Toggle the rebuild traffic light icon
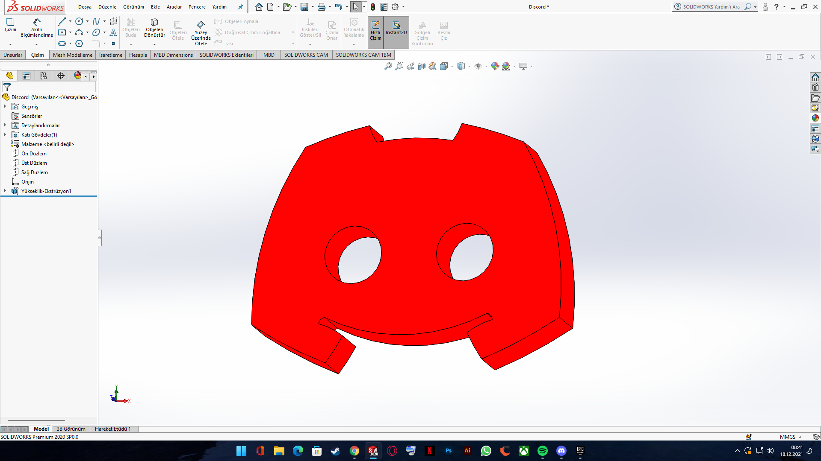 373,7
